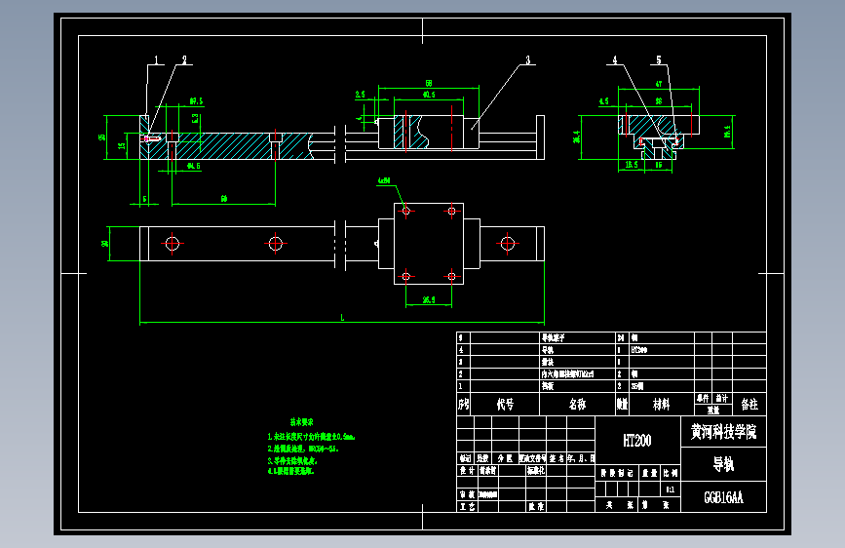Click the leftmost mounting hole in plan view

[173, 244]
